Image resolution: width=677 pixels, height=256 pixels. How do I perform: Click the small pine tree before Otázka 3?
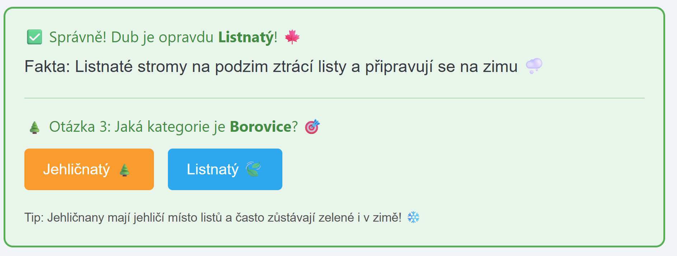[x=34, y=127]
